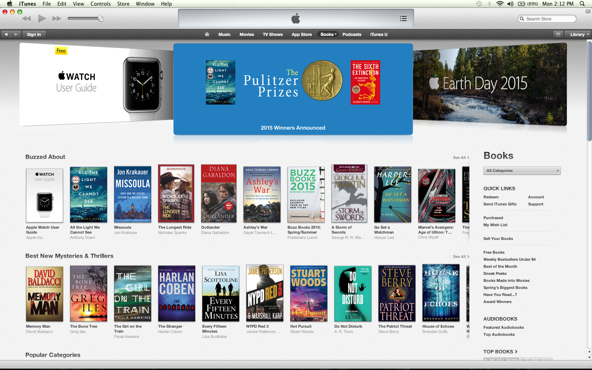Open the Store menu in menu bar
This screenshot has height=370, width=592.
click(123, 4)
